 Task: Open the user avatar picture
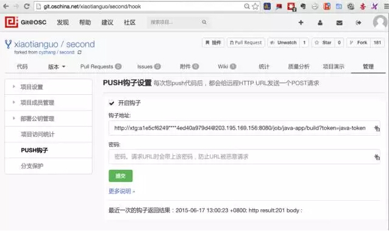point(380,23)
